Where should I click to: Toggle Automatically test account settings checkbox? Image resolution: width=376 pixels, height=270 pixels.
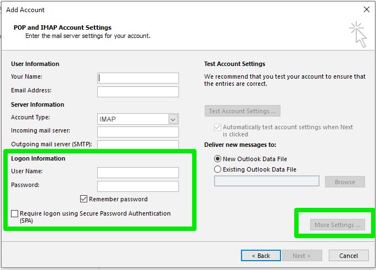point(217,127)
